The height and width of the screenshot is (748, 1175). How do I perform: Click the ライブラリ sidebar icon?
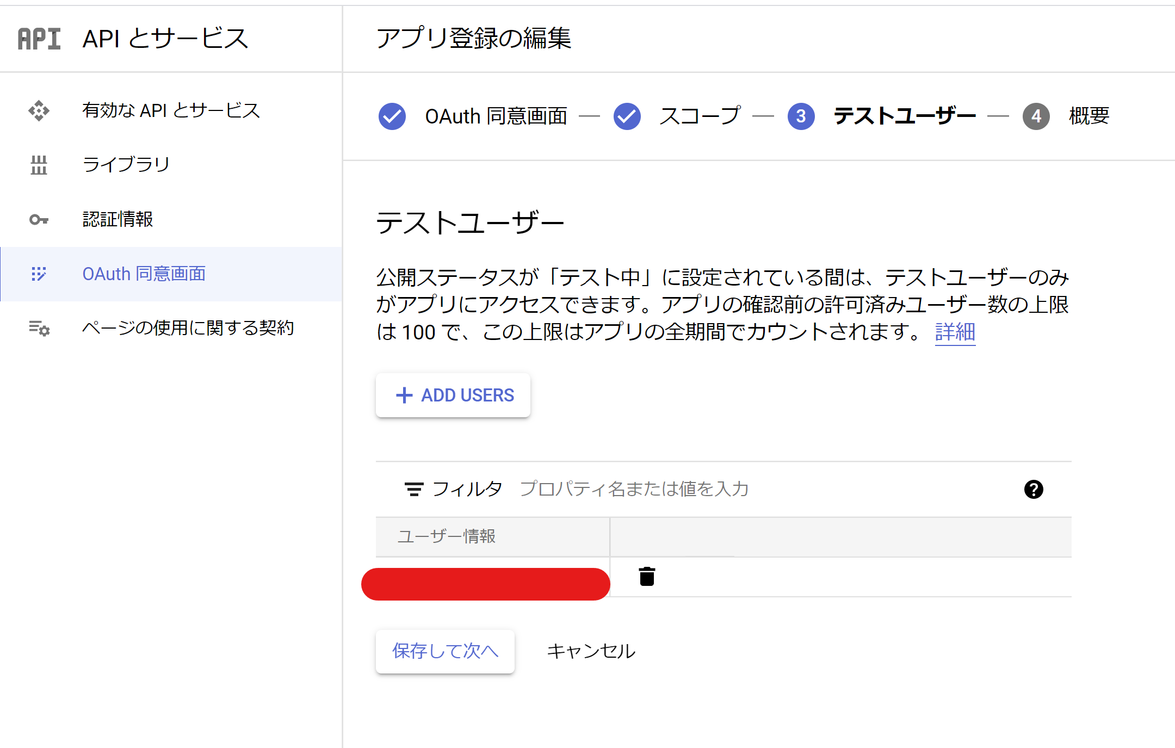tap(39, 165)
